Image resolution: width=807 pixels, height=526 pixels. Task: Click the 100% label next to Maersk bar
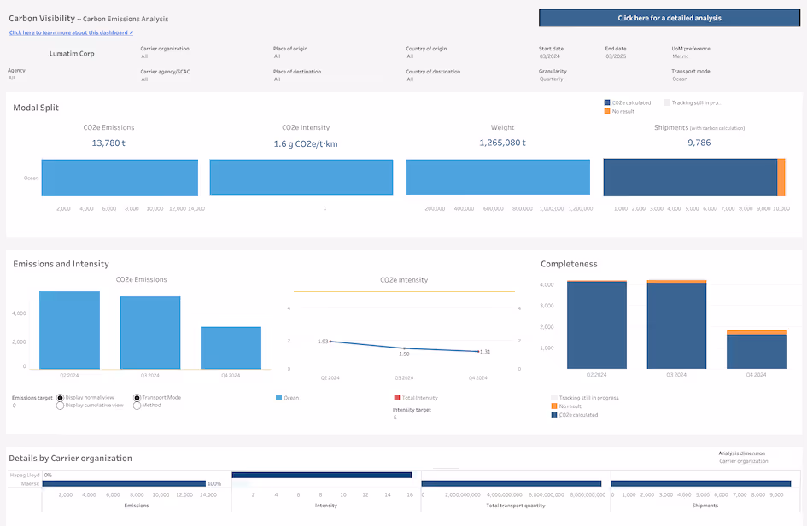click(214, 484)
